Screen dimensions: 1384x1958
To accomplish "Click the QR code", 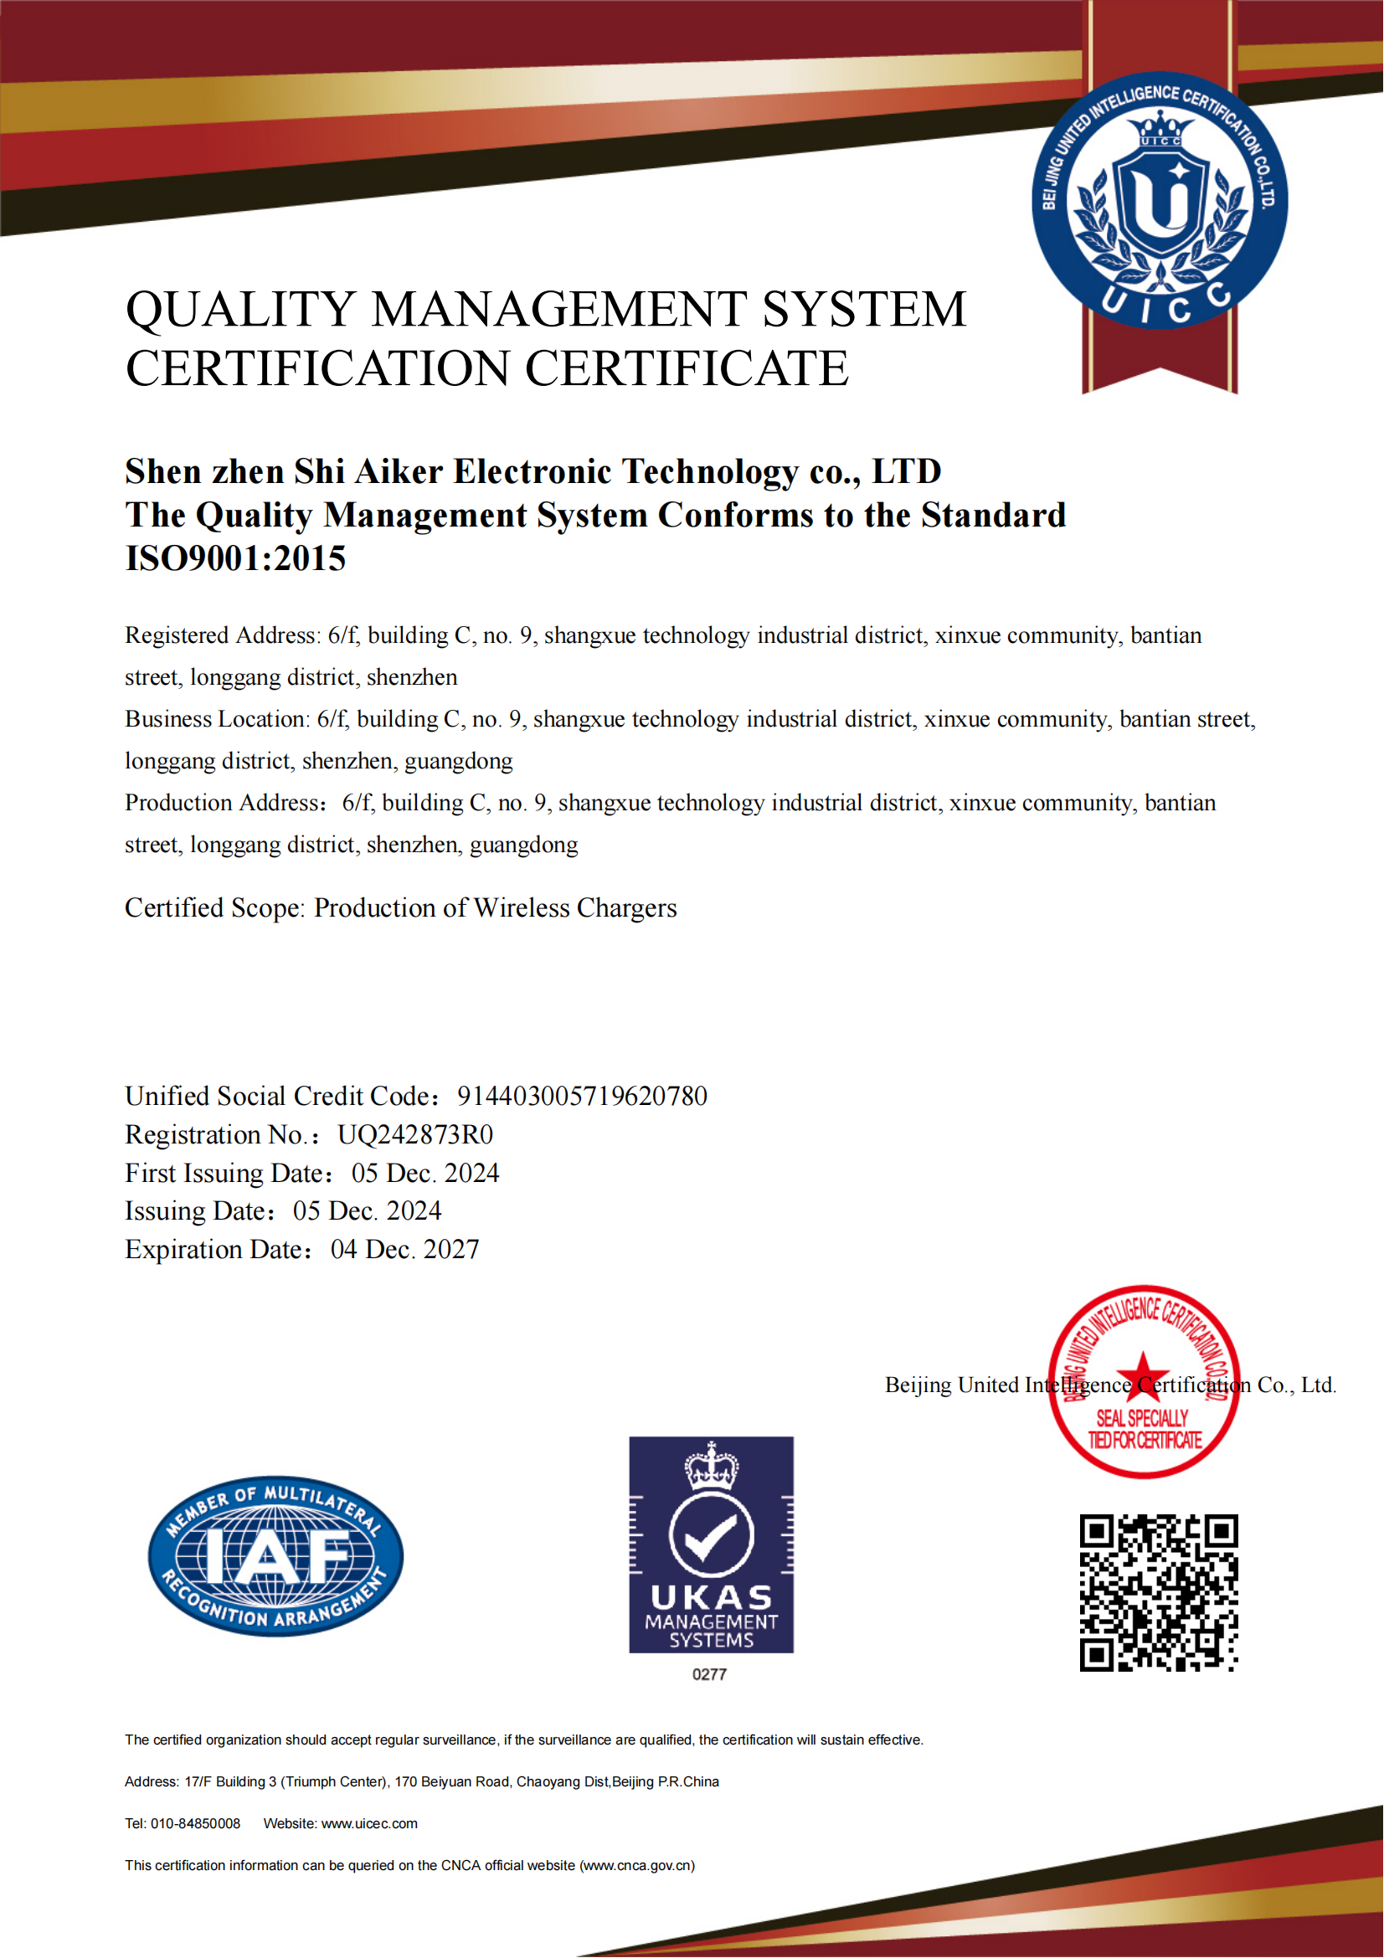I will click(1159, 1592).
